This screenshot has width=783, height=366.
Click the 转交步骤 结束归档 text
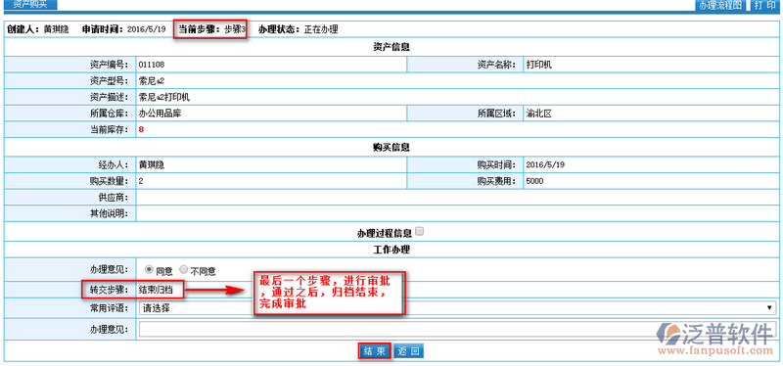click(x=156, y=290)
